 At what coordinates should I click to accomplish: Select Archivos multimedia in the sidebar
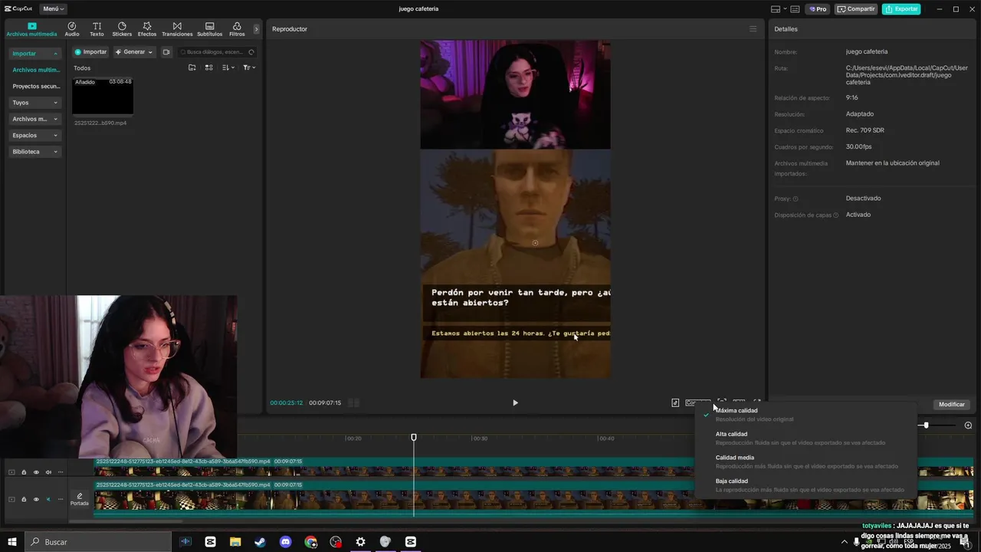[x=35, y=70]
